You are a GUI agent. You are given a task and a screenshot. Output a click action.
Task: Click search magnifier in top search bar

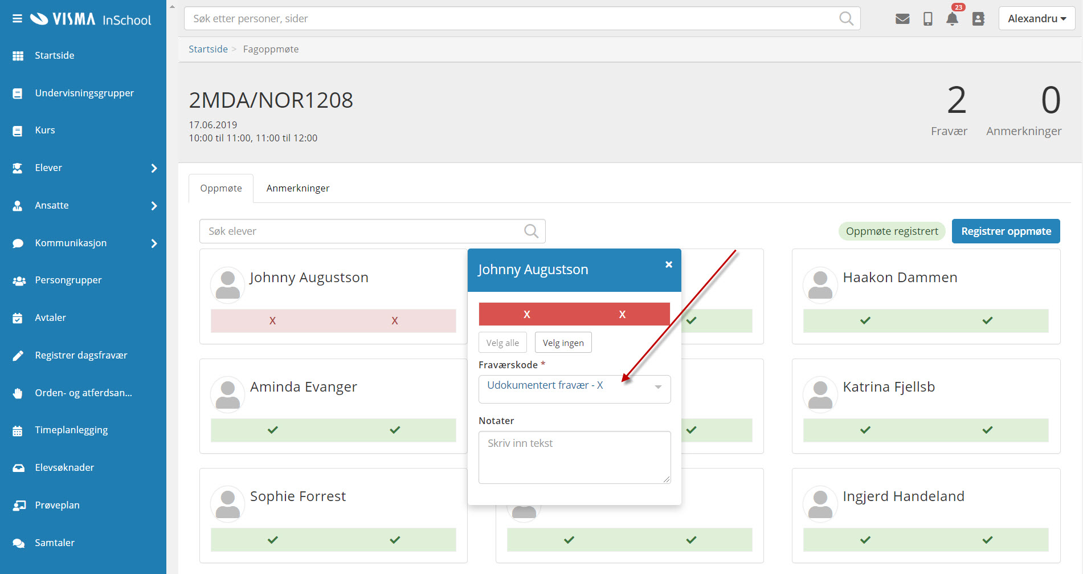tap(846, 19)
